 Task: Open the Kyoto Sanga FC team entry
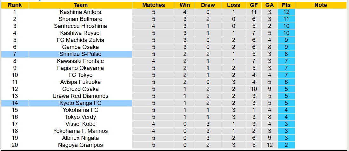80,103
